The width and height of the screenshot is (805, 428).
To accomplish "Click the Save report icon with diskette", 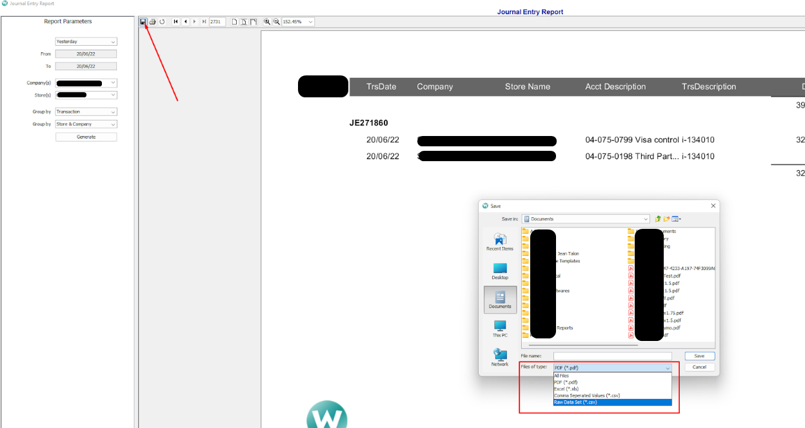I will pyautogui.click(x=143, y=21).
